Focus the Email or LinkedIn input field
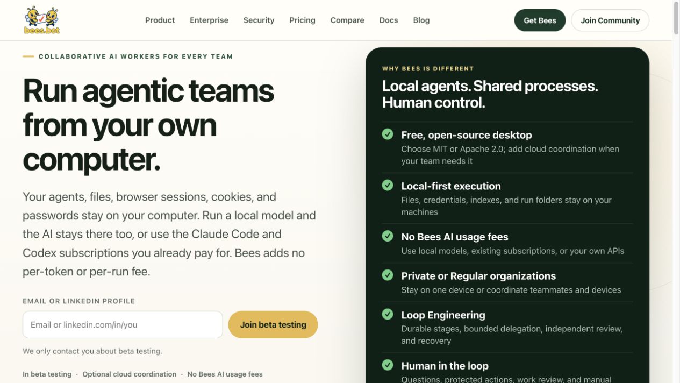The image size is (680, 383). [123, 324]
